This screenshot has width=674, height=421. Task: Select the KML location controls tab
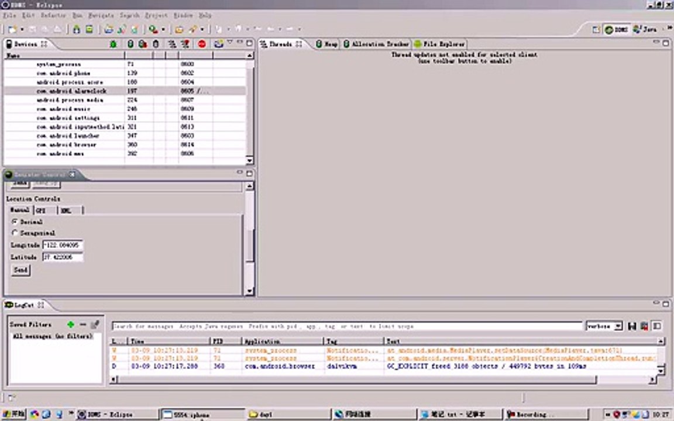click(x=69, y=210)
